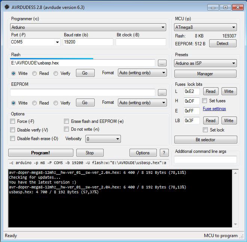
Task: Click the "Checking for updates..." console line
Action: 34,177
